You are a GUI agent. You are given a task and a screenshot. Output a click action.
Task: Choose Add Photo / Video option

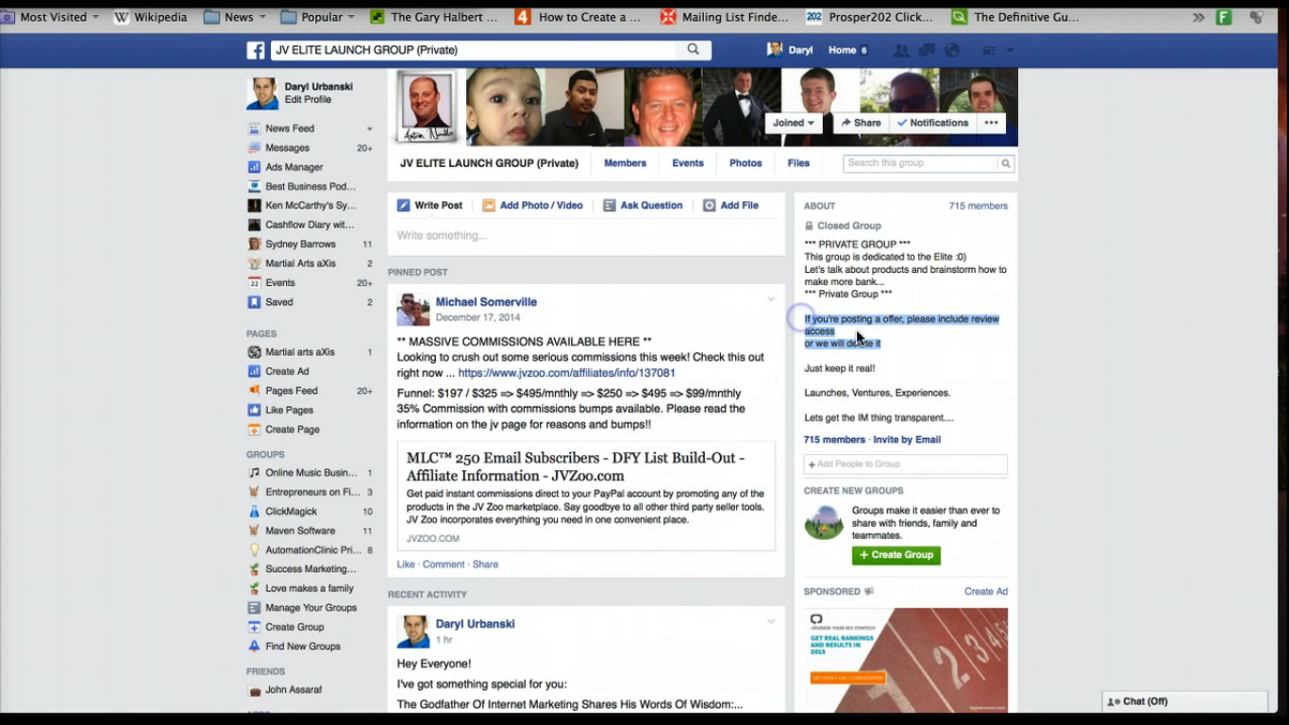532,205
